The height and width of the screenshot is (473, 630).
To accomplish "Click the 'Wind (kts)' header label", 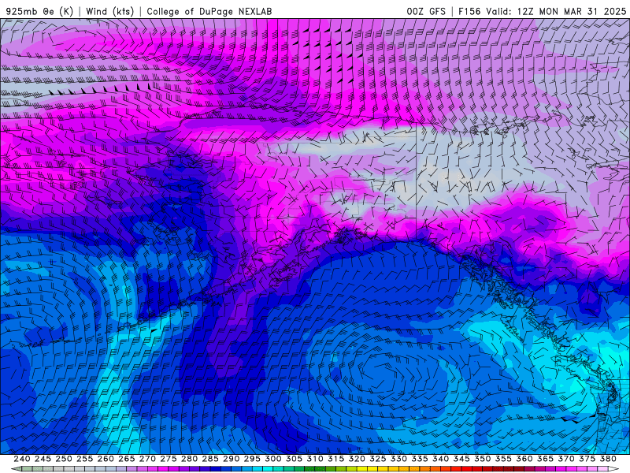I will tap(109, 11).
